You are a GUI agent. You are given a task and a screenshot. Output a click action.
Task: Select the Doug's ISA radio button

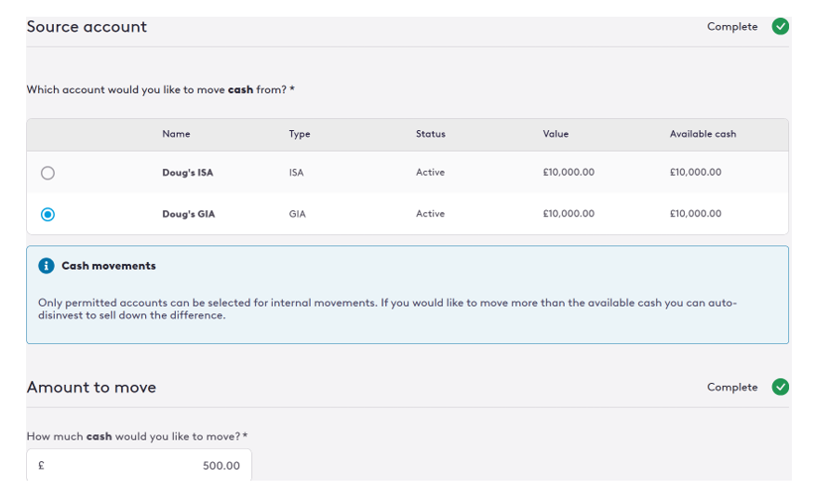coord(48,173)
